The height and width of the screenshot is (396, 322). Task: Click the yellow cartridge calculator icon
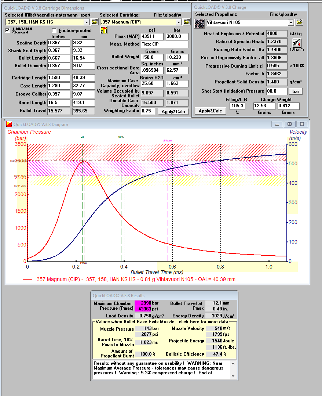coord(104,30)
